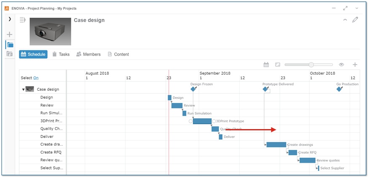This screenshot has height=178, width=369.
Task: Click the plus icon in left sidebar
Action: coord(9,35)
